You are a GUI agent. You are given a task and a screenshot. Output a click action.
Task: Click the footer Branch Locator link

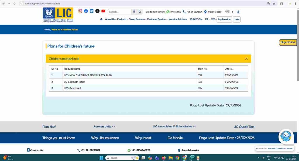pos(190,150)
